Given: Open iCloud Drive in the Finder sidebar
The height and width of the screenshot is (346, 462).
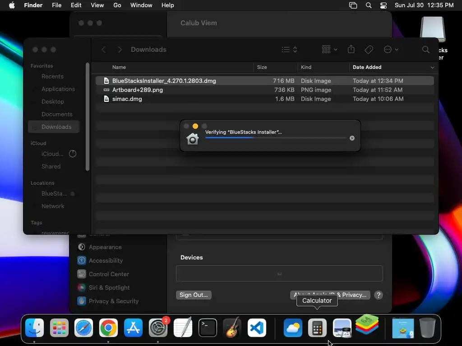Looking at the screenshot, I should coord(52,154).
